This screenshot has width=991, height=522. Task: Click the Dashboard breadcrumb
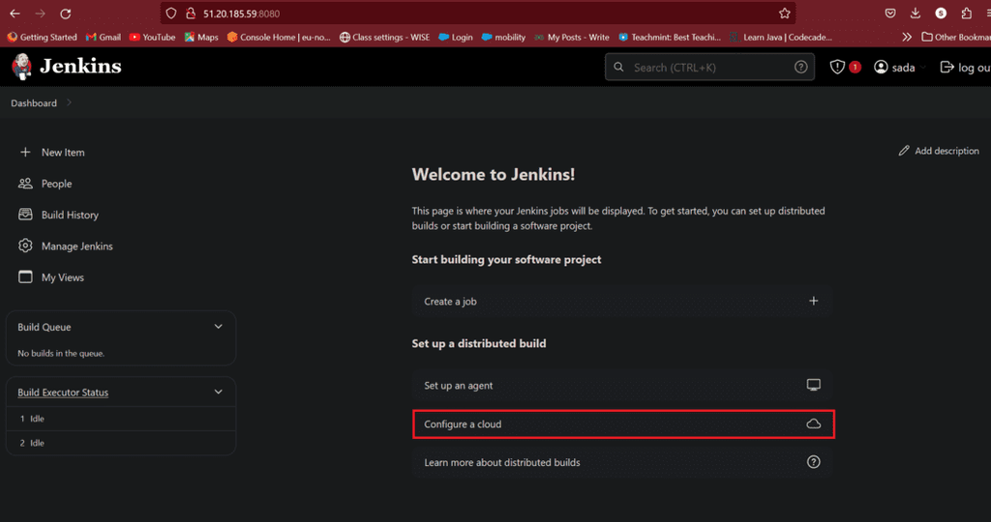(34, 102)
